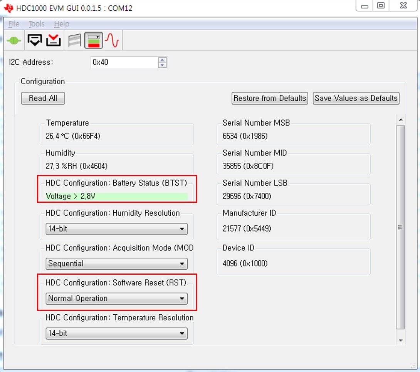
Task: Click Serial Number MSB value 6534 (0x1986)
Action: click(x=245, y=136)
